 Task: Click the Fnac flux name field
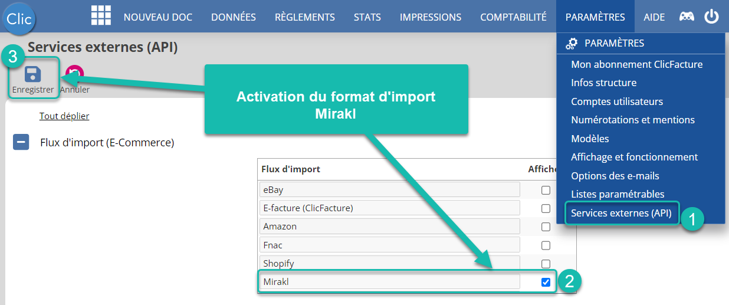click(390, 245)
